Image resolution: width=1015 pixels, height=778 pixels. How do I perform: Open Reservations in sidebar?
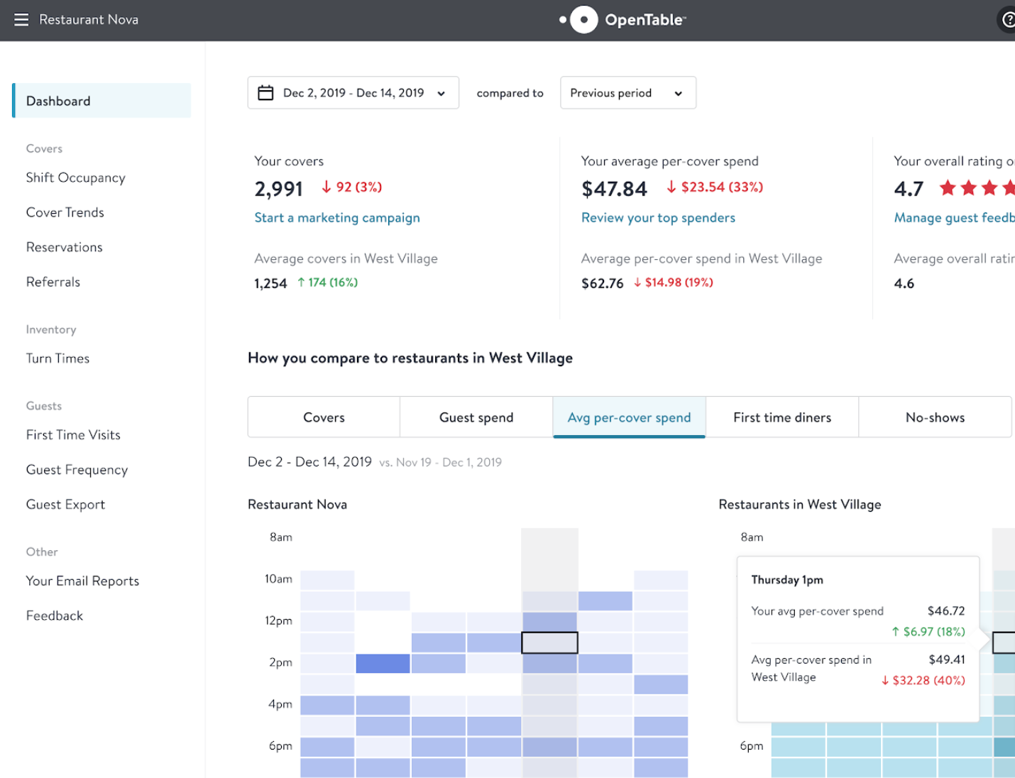coord(65,247)
